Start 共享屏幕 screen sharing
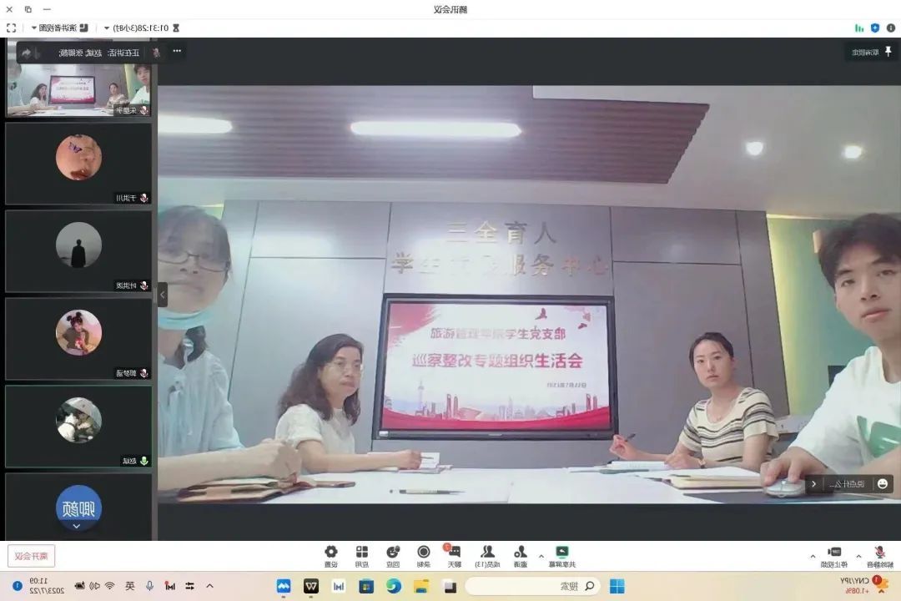This screenshot has width=901, height=601. coord(563,554)
